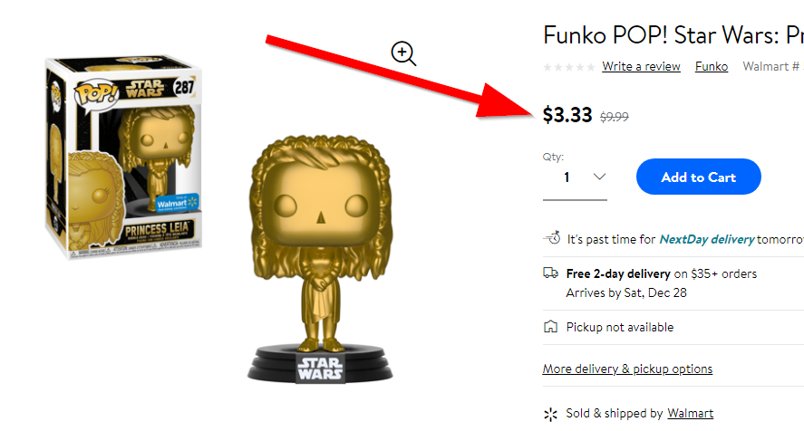Click the delivery truck icon
The image size is (804, 431).
[x=551, y=273]
